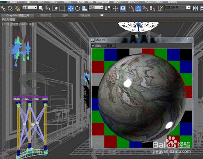Switch to the Graphite modeling tools tab
The width and height of the screenshot is (203, 159).
[x=18, y=15]
